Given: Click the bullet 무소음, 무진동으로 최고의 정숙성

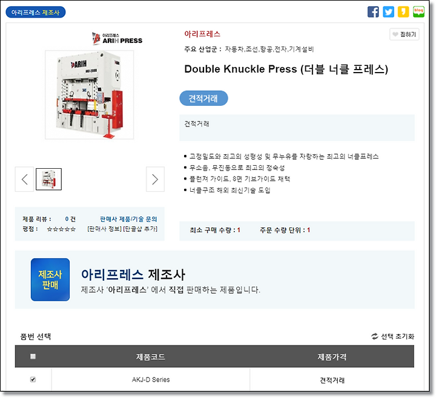Looking at the screenshot, I should [x=237, y=168].
